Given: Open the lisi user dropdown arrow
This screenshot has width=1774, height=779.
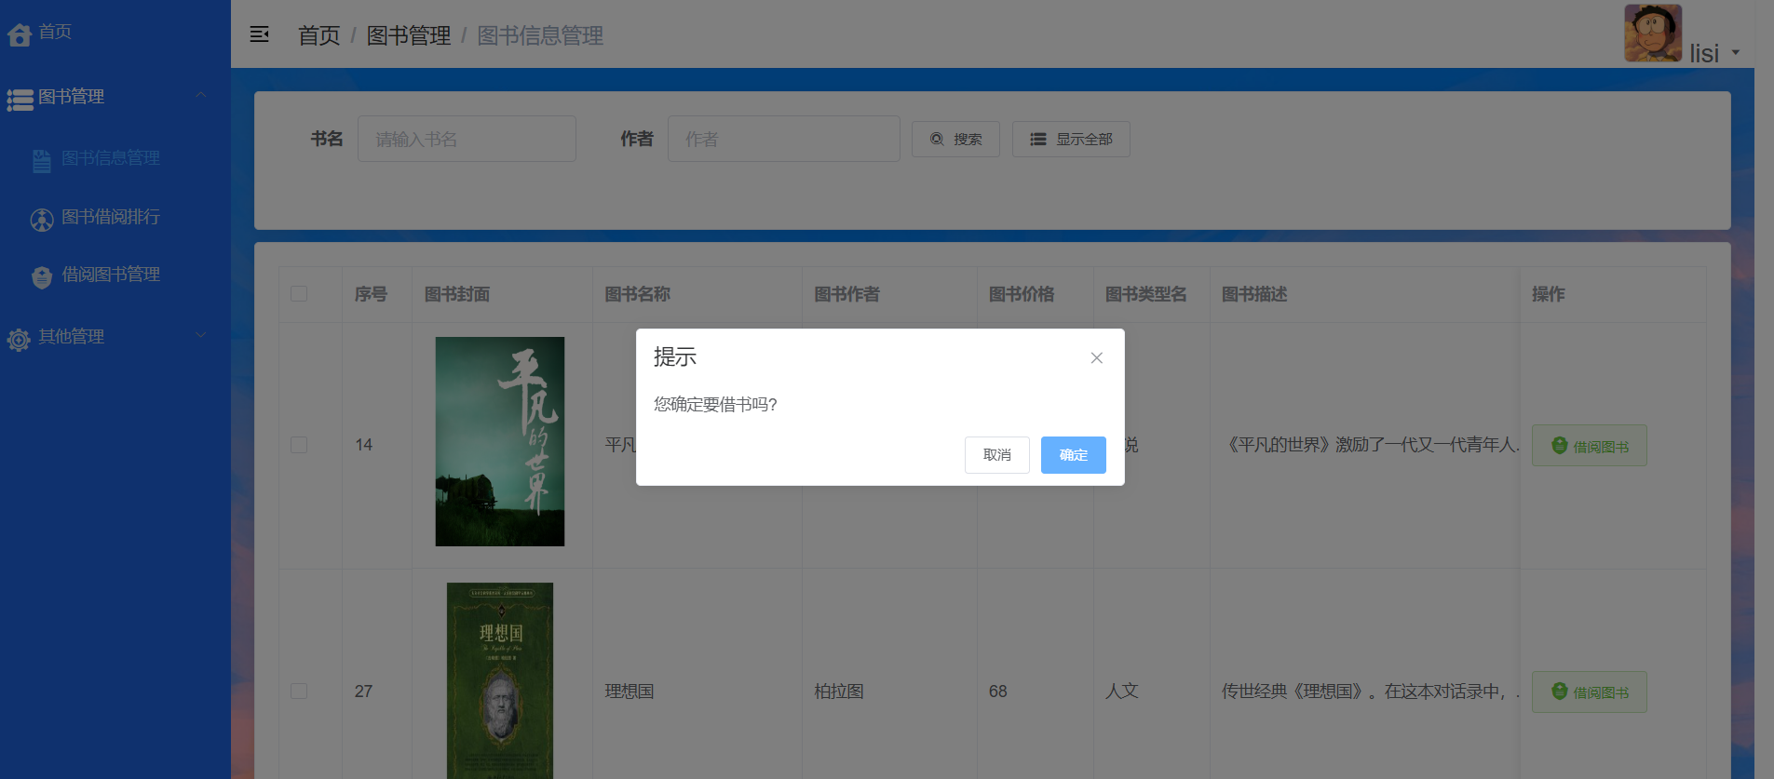Looking at the screenshot, I should 1736,52.
